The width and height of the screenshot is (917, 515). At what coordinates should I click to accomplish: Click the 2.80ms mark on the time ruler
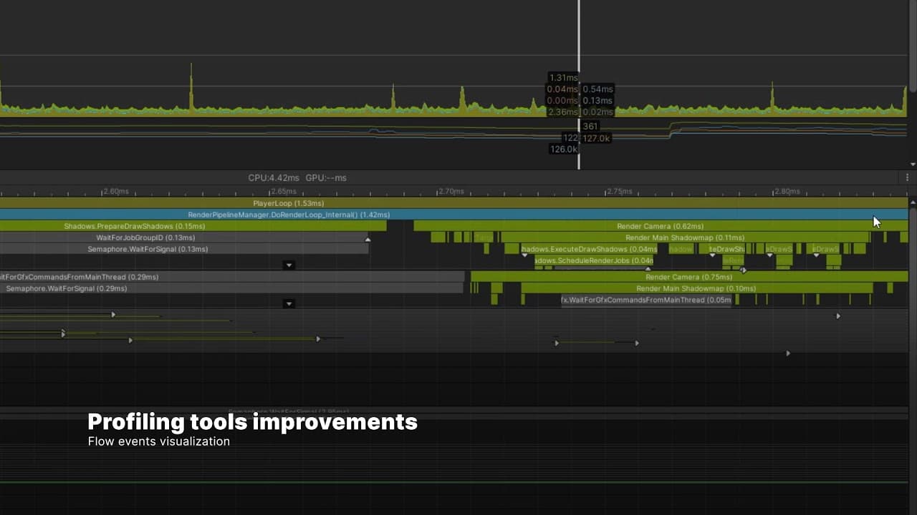(786, 192)
